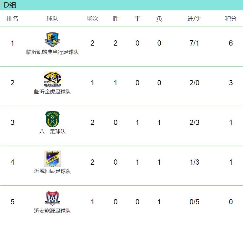Image resolution: width=243 pixels, height=225 pixels.
Task: Click the 排名 column header
Action: 12,19
